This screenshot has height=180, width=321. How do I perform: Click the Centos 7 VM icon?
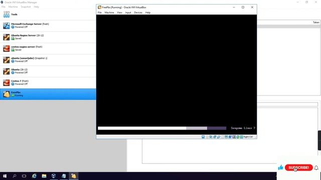(x=7, y=82)
